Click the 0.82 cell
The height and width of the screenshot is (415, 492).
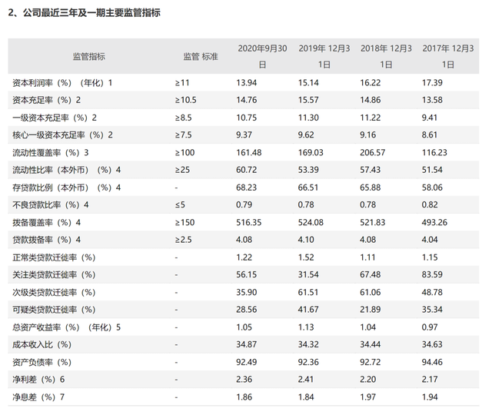pos(430,205)
